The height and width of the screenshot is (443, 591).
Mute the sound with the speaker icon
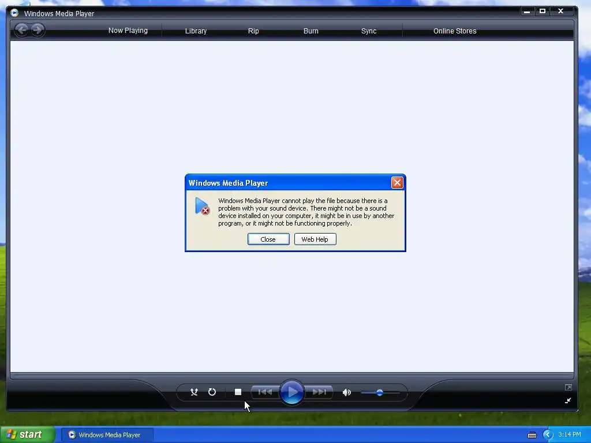coord(347,392)
